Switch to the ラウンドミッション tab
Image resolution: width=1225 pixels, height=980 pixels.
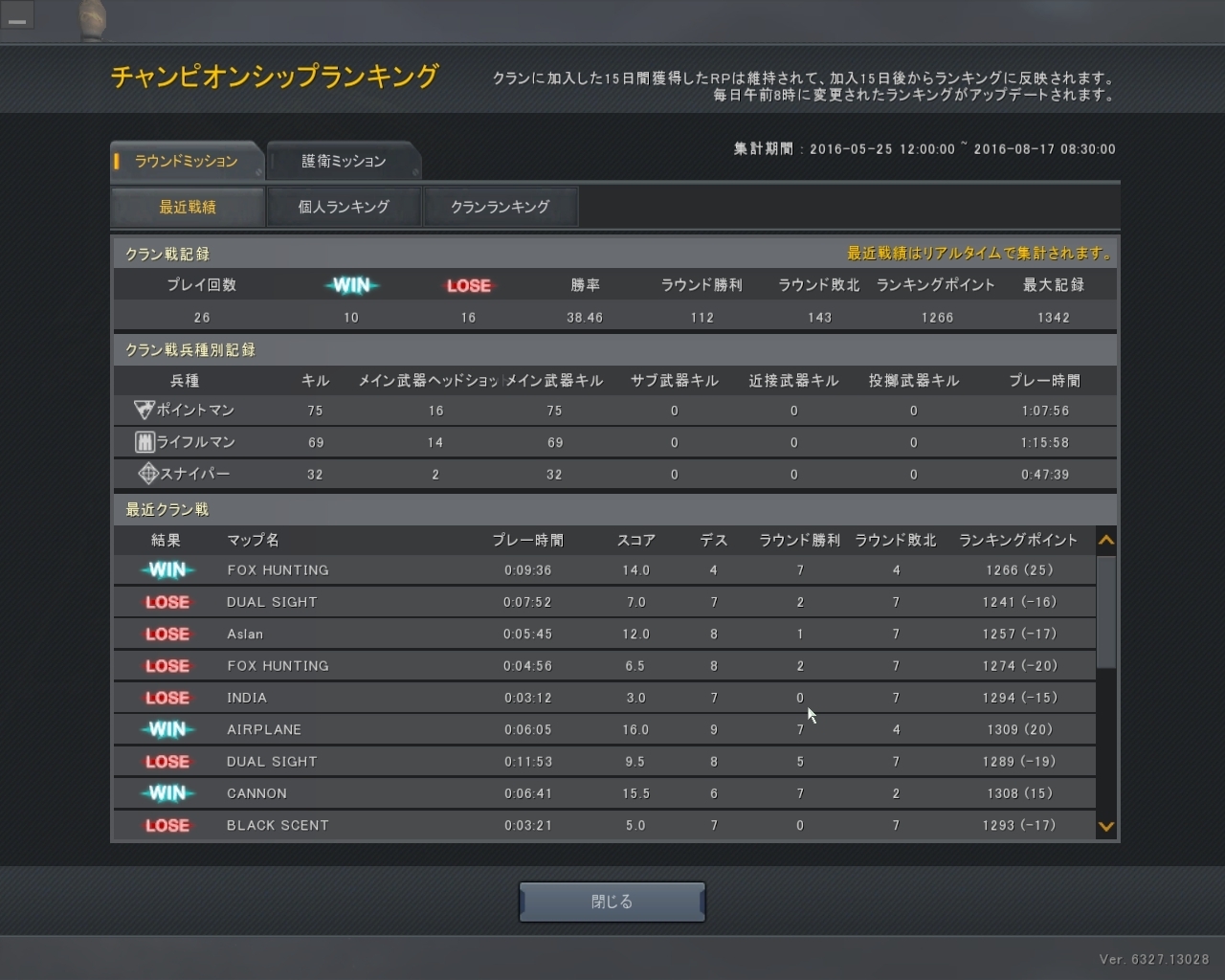[x=186, y=161]
